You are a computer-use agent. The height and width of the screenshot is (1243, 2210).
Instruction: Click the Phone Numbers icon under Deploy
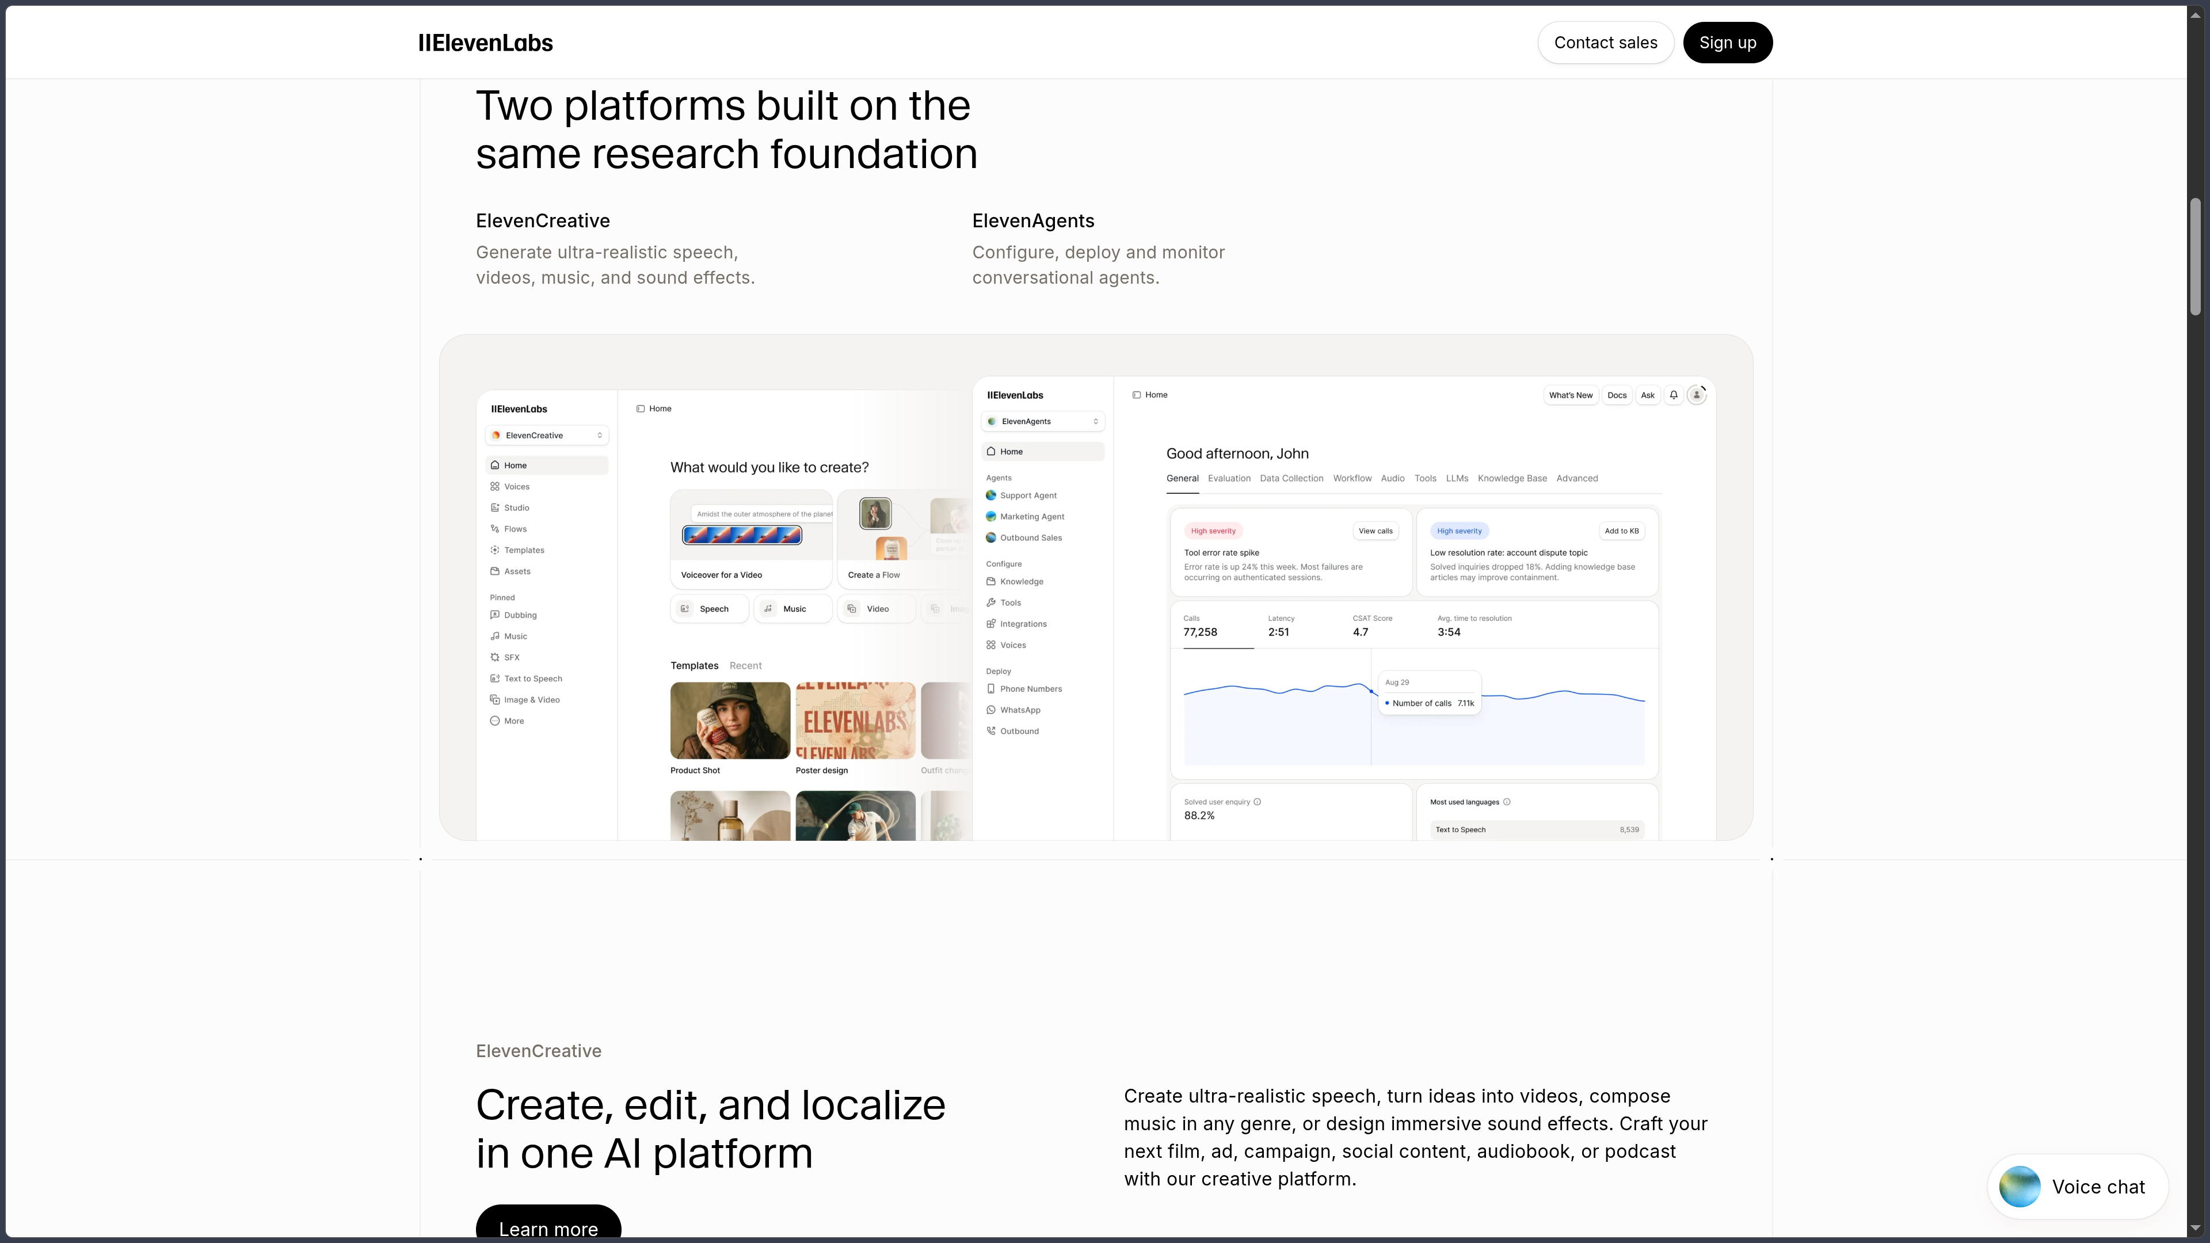(991, 689)
